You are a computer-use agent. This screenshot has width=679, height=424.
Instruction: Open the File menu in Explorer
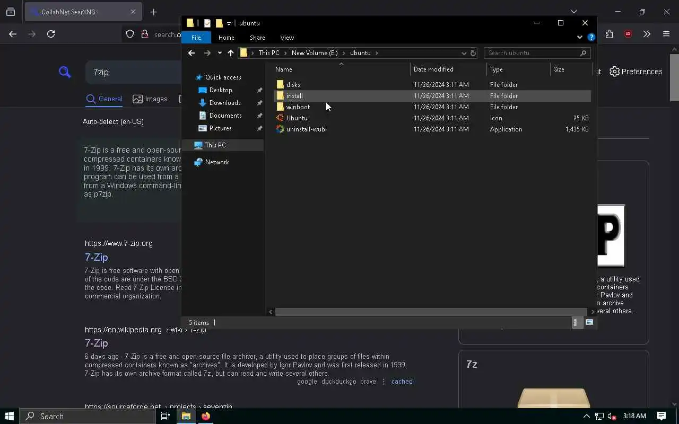coord(196,38)
